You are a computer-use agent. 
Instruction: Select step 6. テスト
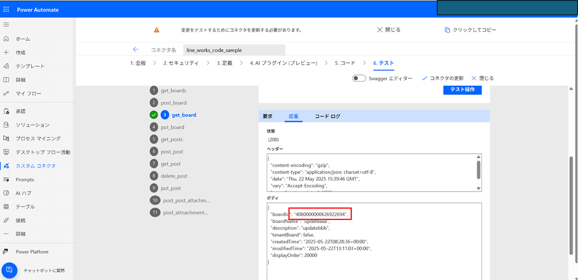[x=383, y=63]
